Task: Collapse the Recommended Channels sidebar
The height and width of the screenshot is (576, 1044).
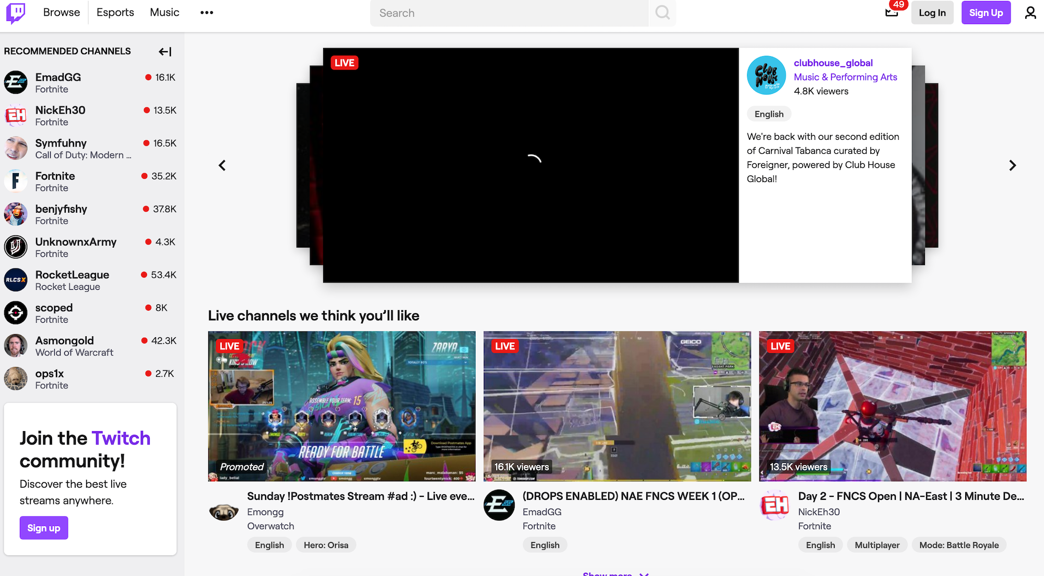Action: pos(165,51)
